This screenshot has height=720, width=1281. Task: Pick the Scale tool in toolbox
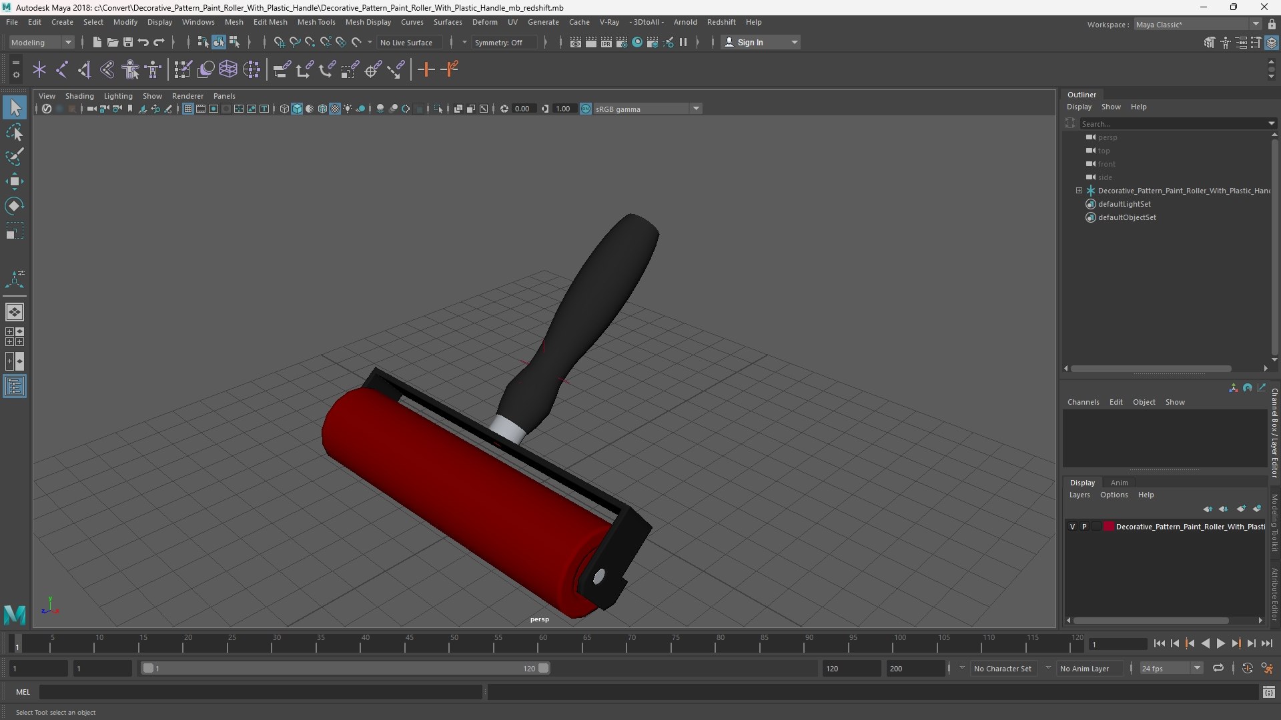(15, 231)
